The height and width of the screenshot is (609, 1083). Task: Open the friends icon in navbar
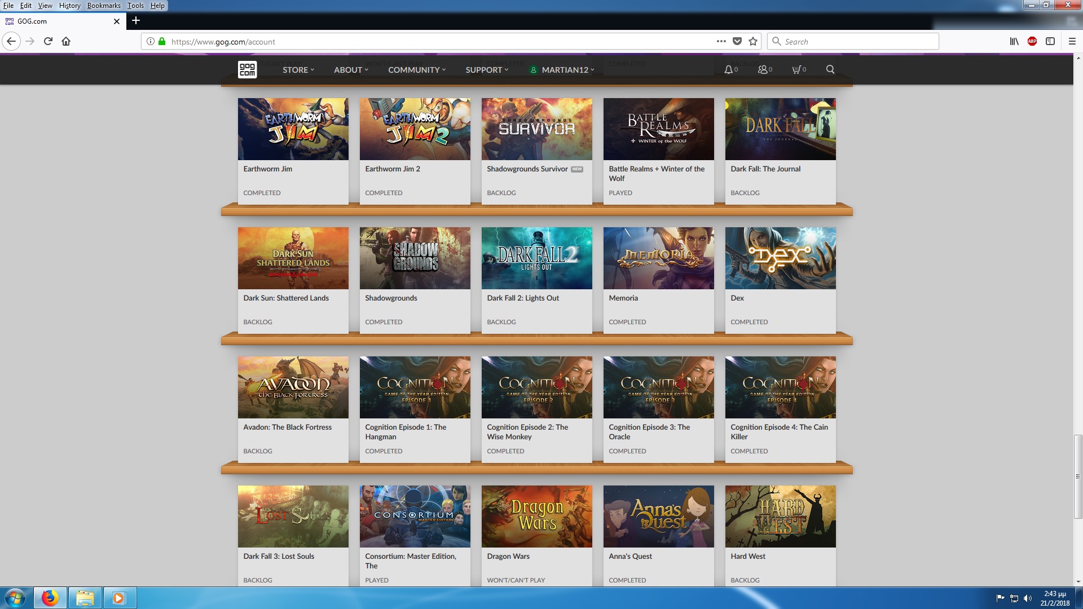(x=763, y=69)
